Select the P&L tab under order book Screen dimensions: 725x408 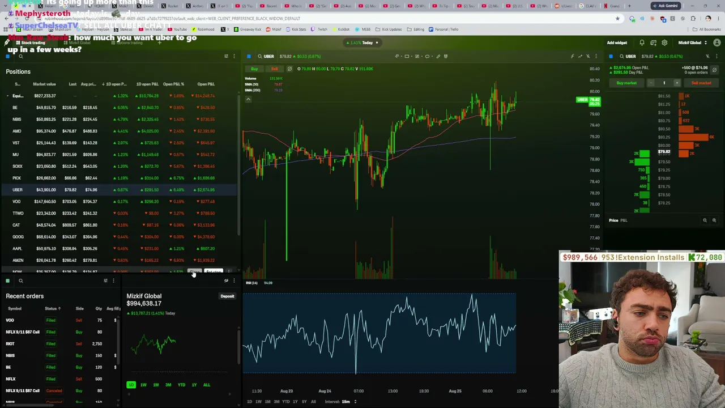click(x=624, y=220)
